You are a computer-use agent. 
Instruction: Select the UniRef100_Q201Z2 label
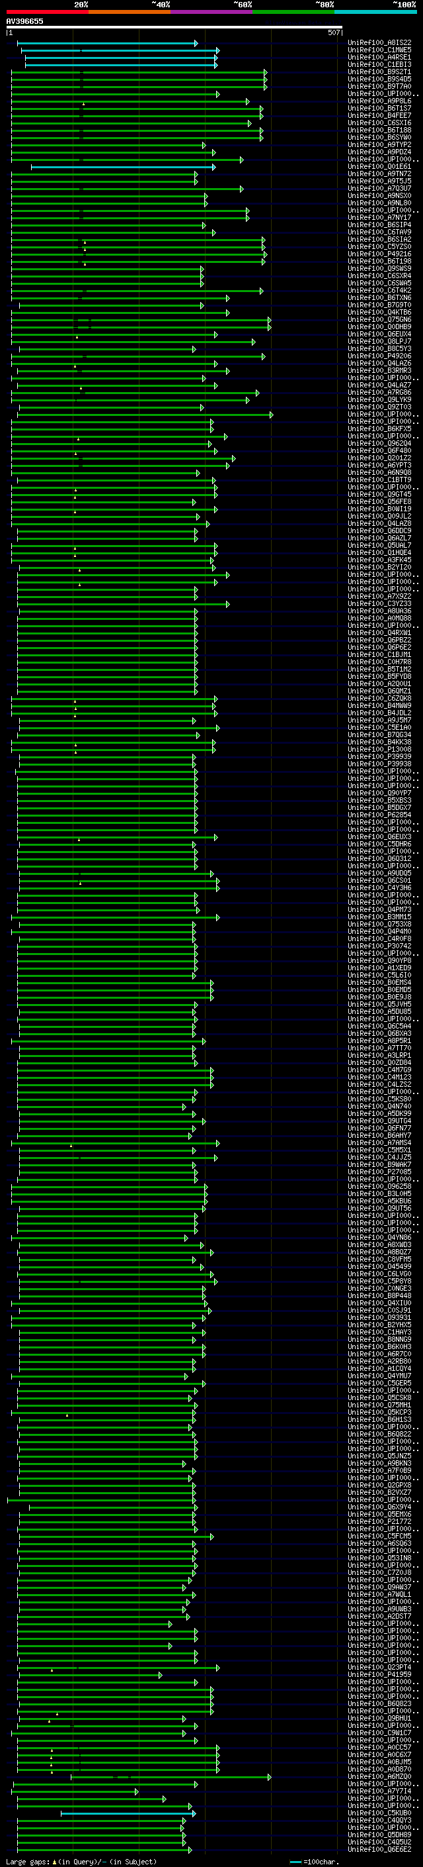(x=379, y=459)
